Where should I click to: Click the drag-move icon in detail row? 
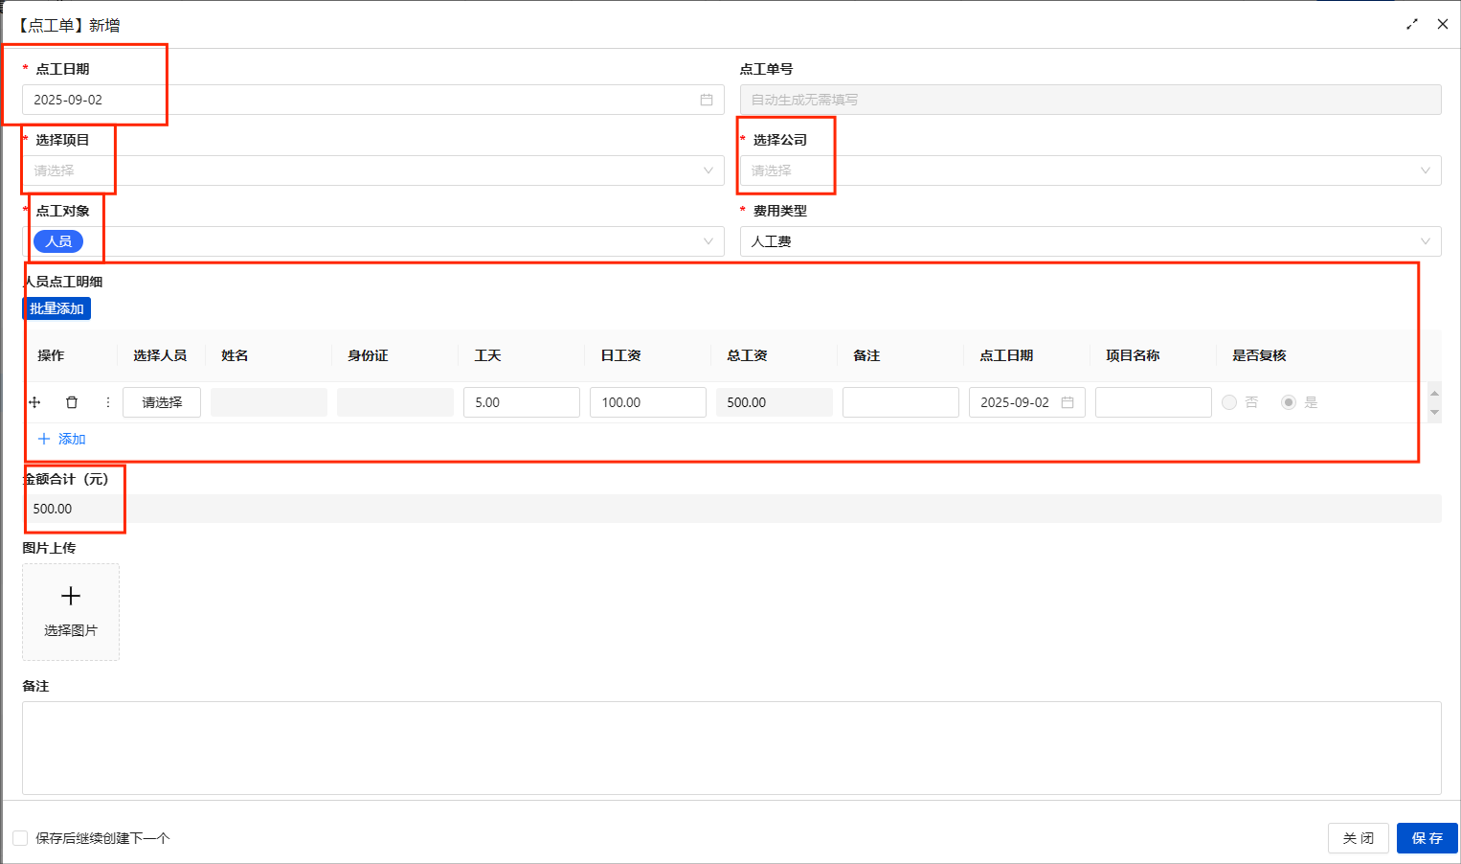click(34, 402)
